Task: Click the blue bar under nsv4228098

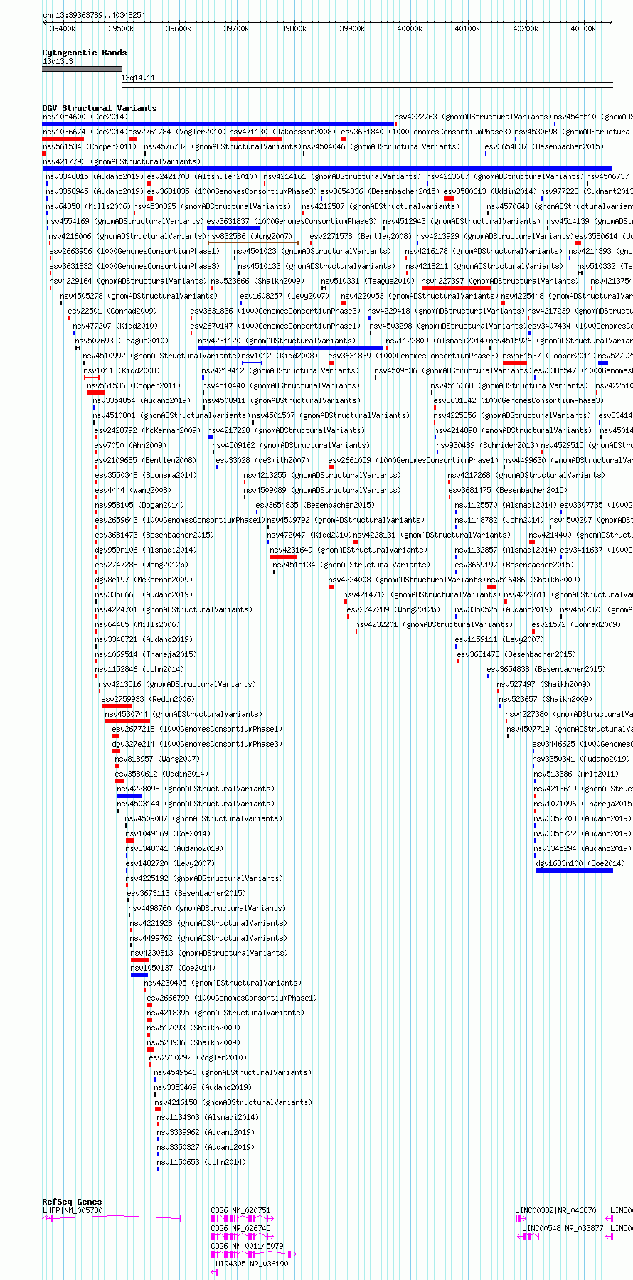Action: 129,796
